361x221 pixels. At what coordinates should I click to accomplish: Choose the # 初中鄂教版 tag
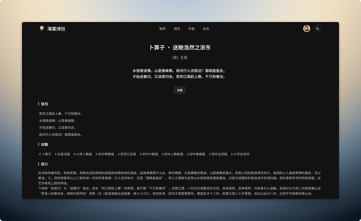tap(105, 154)
